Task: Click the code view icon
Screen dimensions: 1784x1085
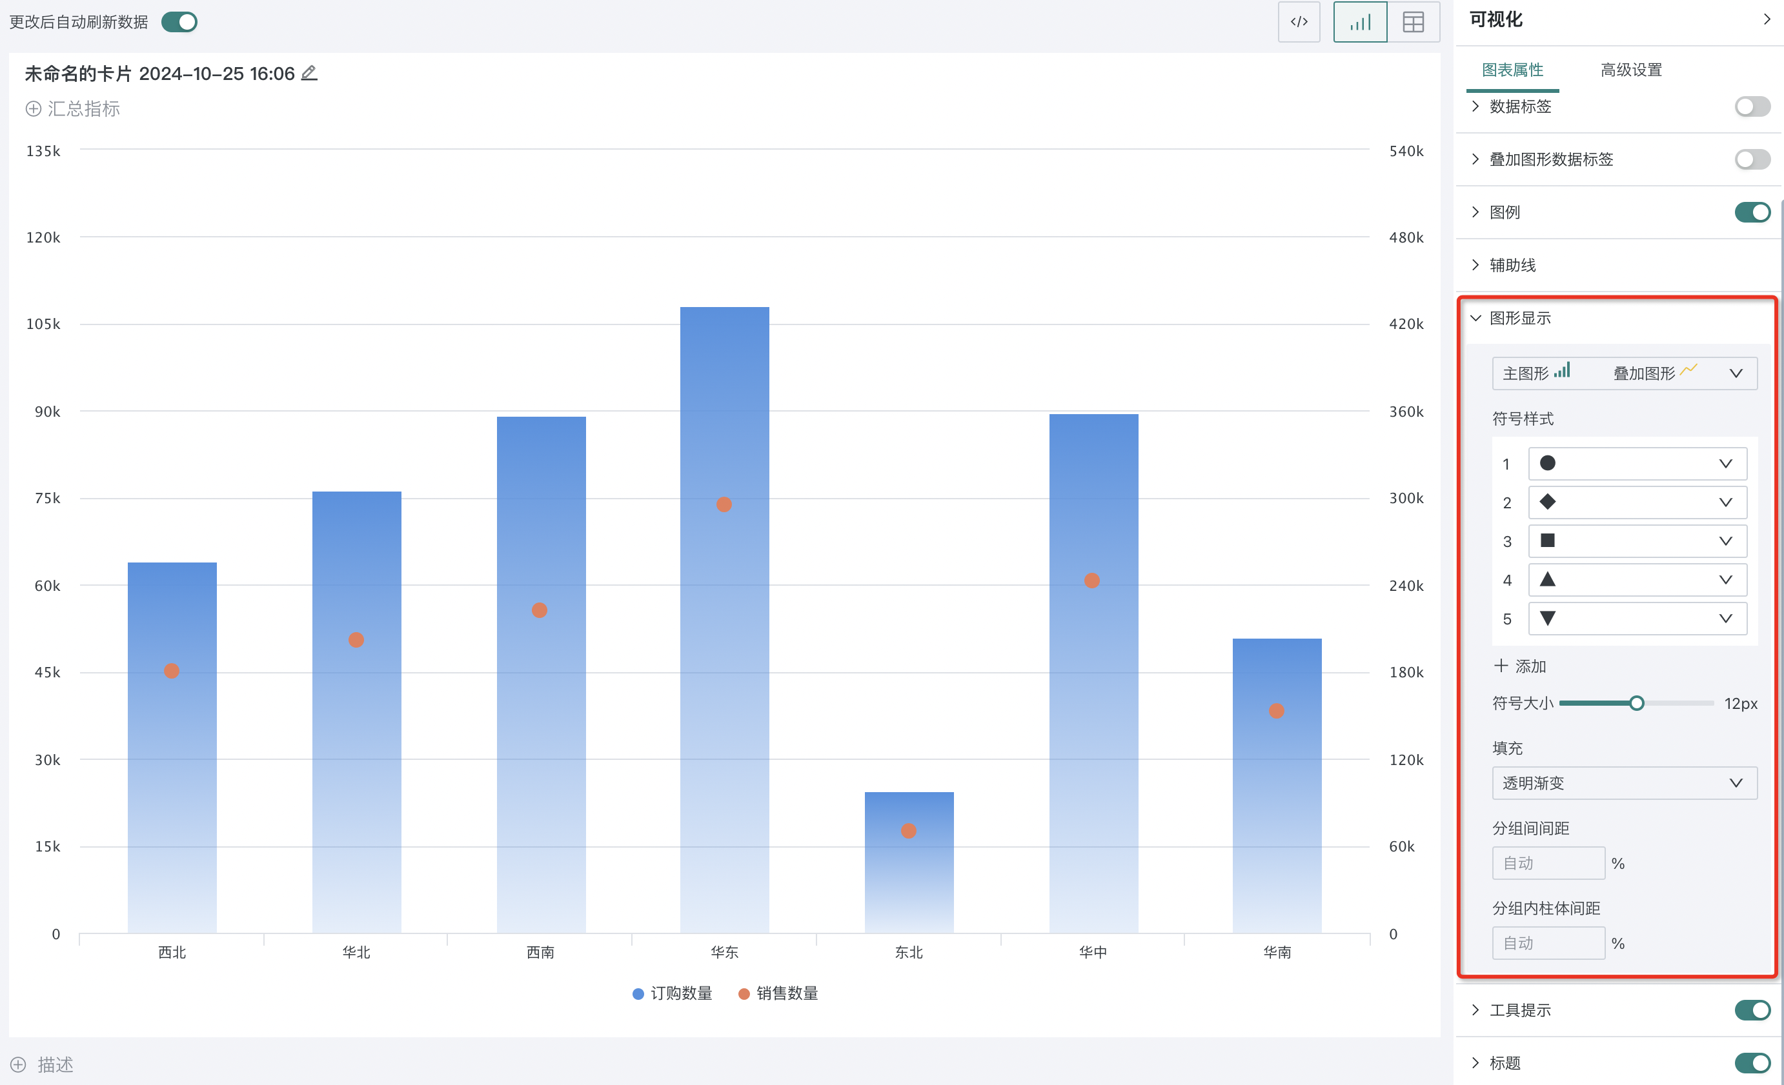Action: pyautogui.click(x=1298, y=22)
